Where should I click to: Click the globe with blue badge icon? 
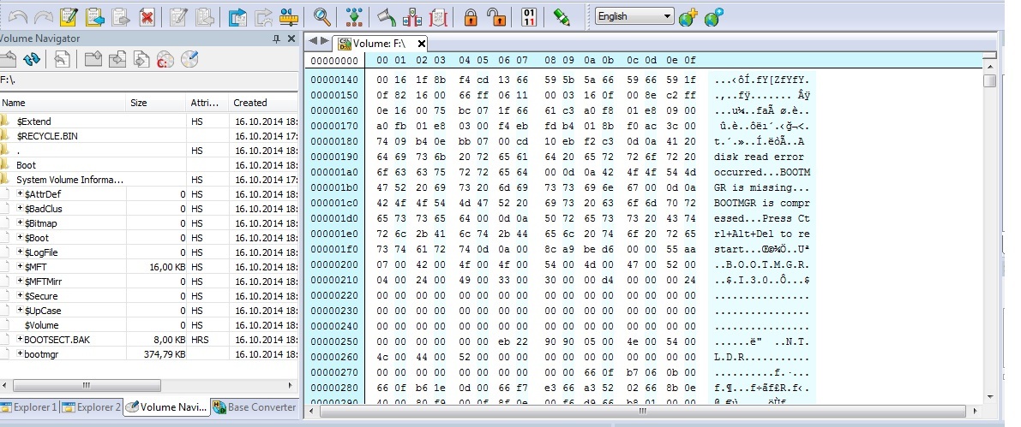point(713,17)
